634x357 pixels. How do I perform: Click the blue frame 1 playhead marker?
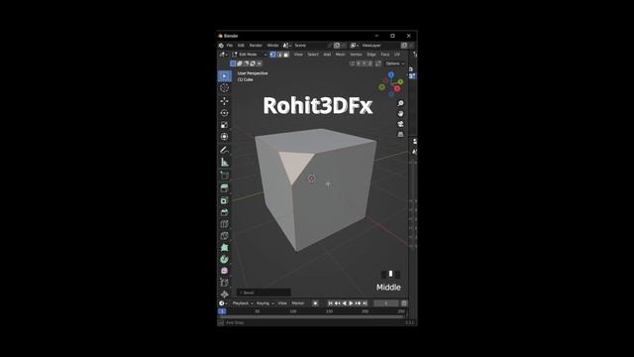[222, 311]
